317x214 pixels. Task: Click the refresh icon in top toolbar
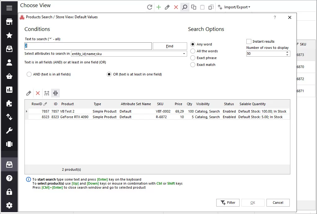150,7
